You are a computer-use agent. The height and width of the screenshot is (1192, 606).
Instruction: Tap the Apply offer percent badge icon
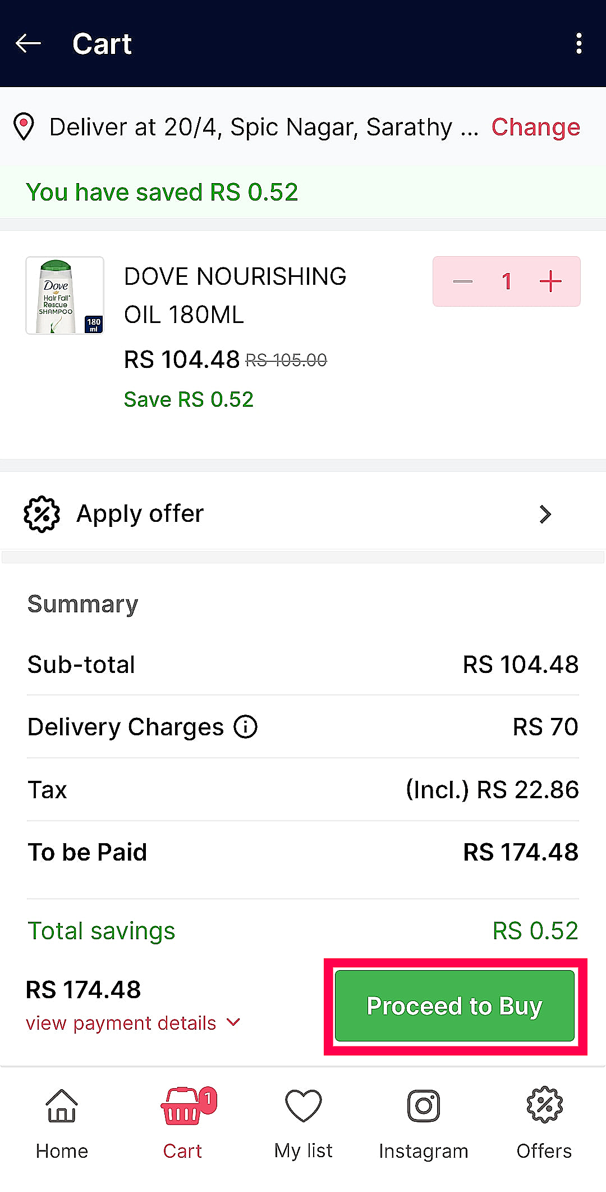pyautogui.click(x=42, y=514)
